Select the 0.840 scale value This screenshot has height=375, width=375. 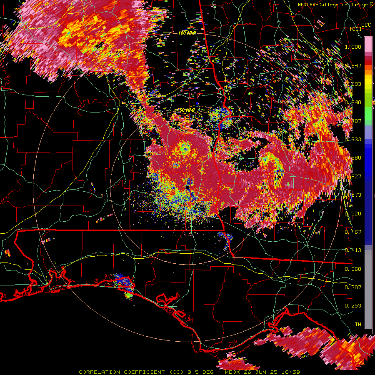[353, 102]
